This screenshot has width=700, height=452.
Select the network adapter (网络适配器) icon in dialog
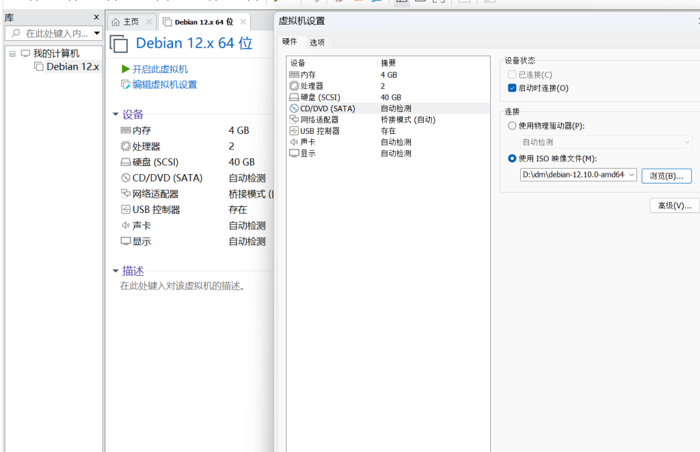click(294, 119)
